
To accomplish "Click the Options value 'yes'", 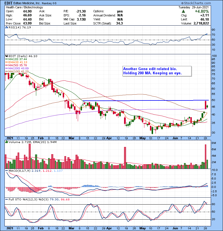I will pyautogui.click(x=120, y=11).
